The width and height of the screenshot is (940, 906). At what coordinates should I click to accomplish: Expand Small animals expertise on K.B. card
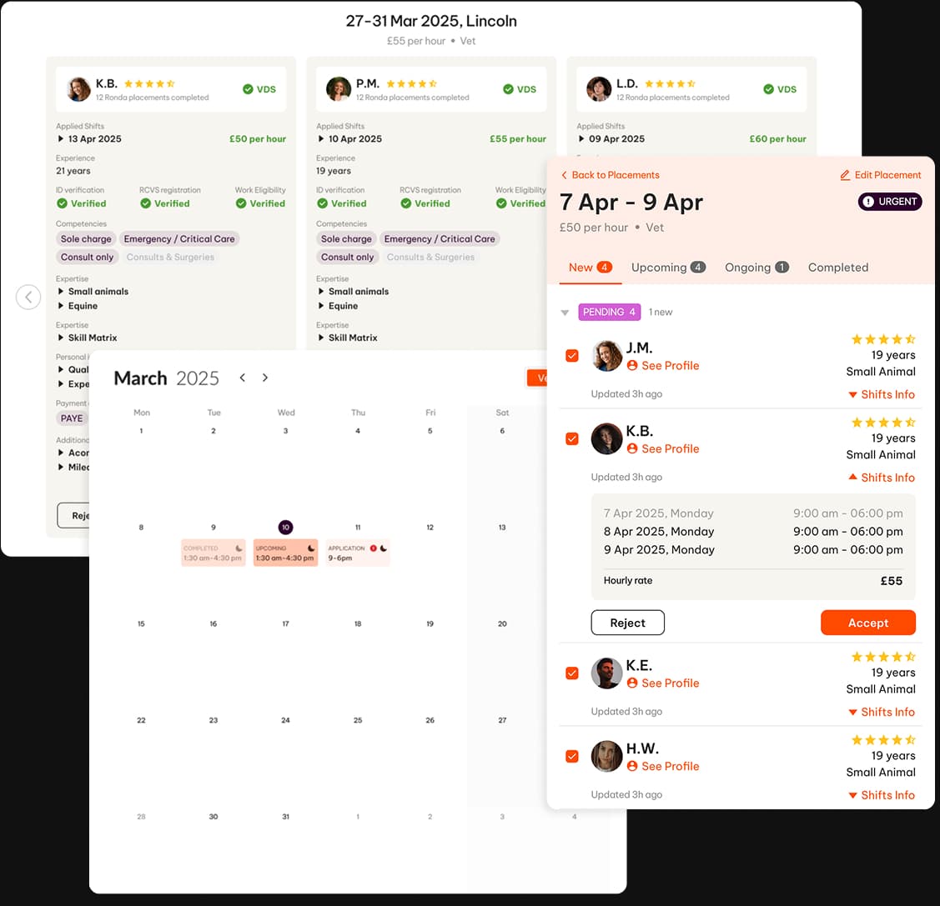tap(61, 292)
